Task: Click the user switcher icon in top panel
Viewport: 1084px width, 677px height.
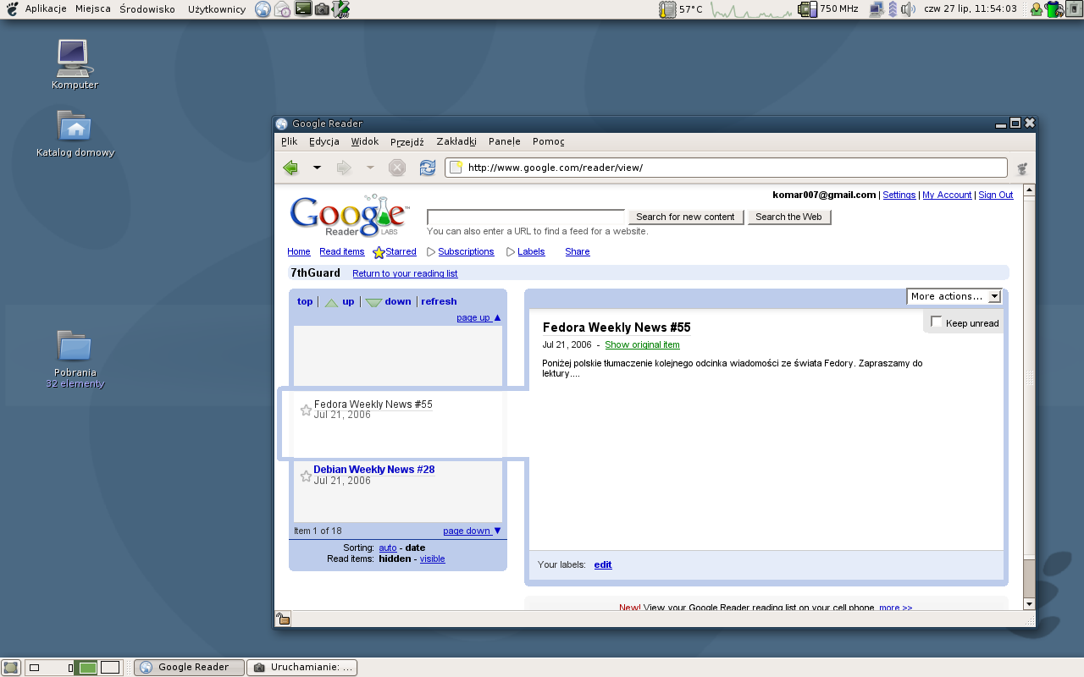Action: point(1036,9)
